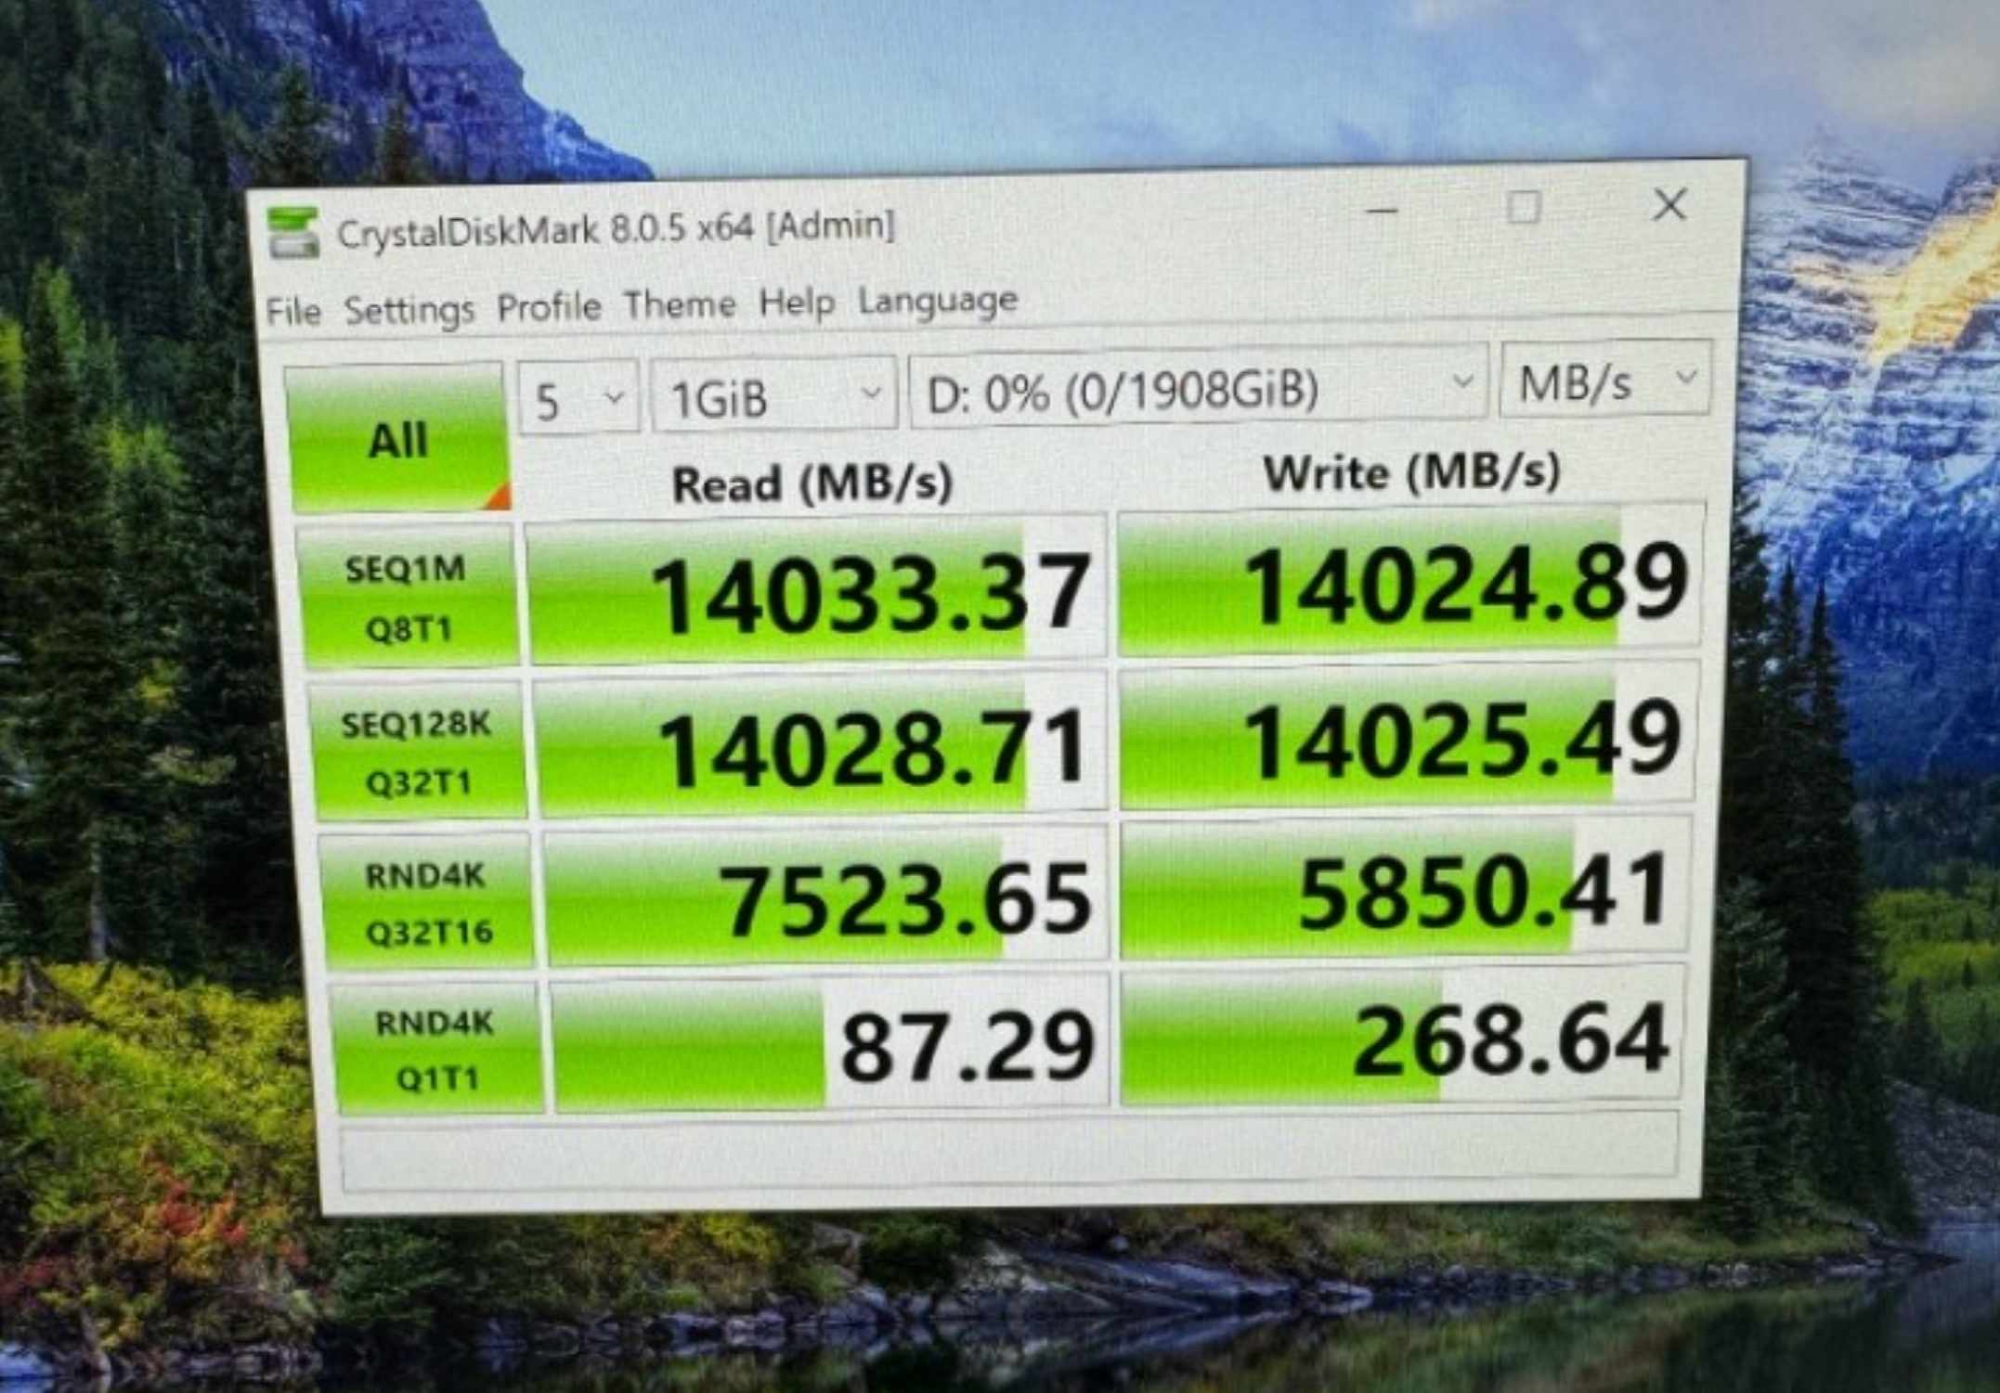Close the CrystalDiskMark window
The image size is (2000, 1393).
1669,204
